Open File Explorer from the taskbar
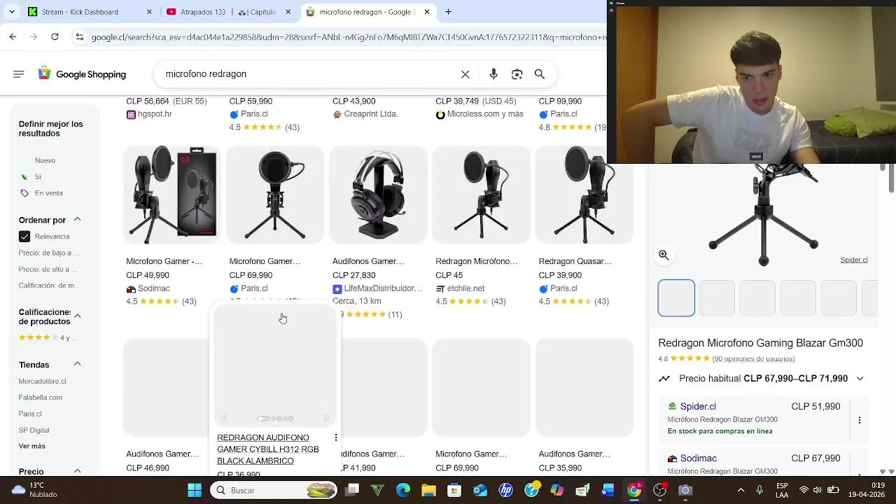This screenshot has height=504, width=896. point(428,490)
